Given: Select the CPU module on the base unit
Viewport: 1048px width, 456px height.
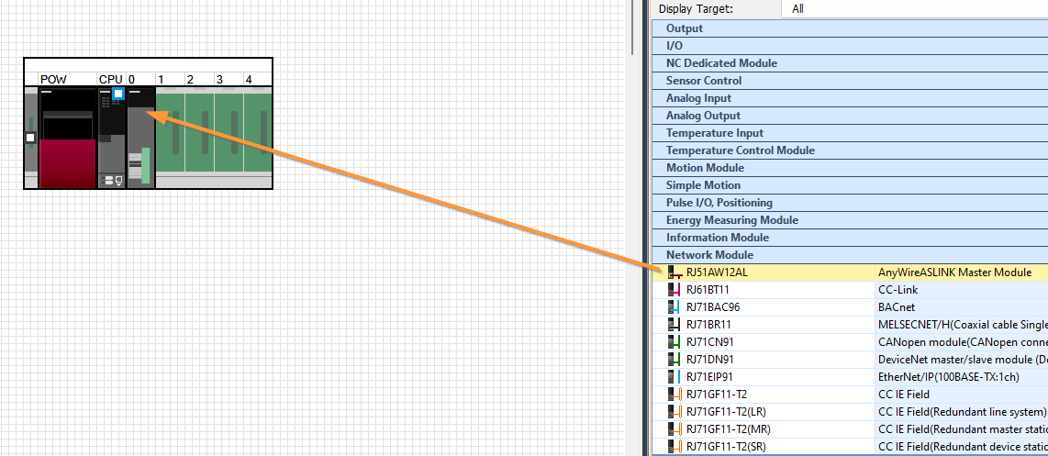Looking at the screenshot, I should [111, 138].
